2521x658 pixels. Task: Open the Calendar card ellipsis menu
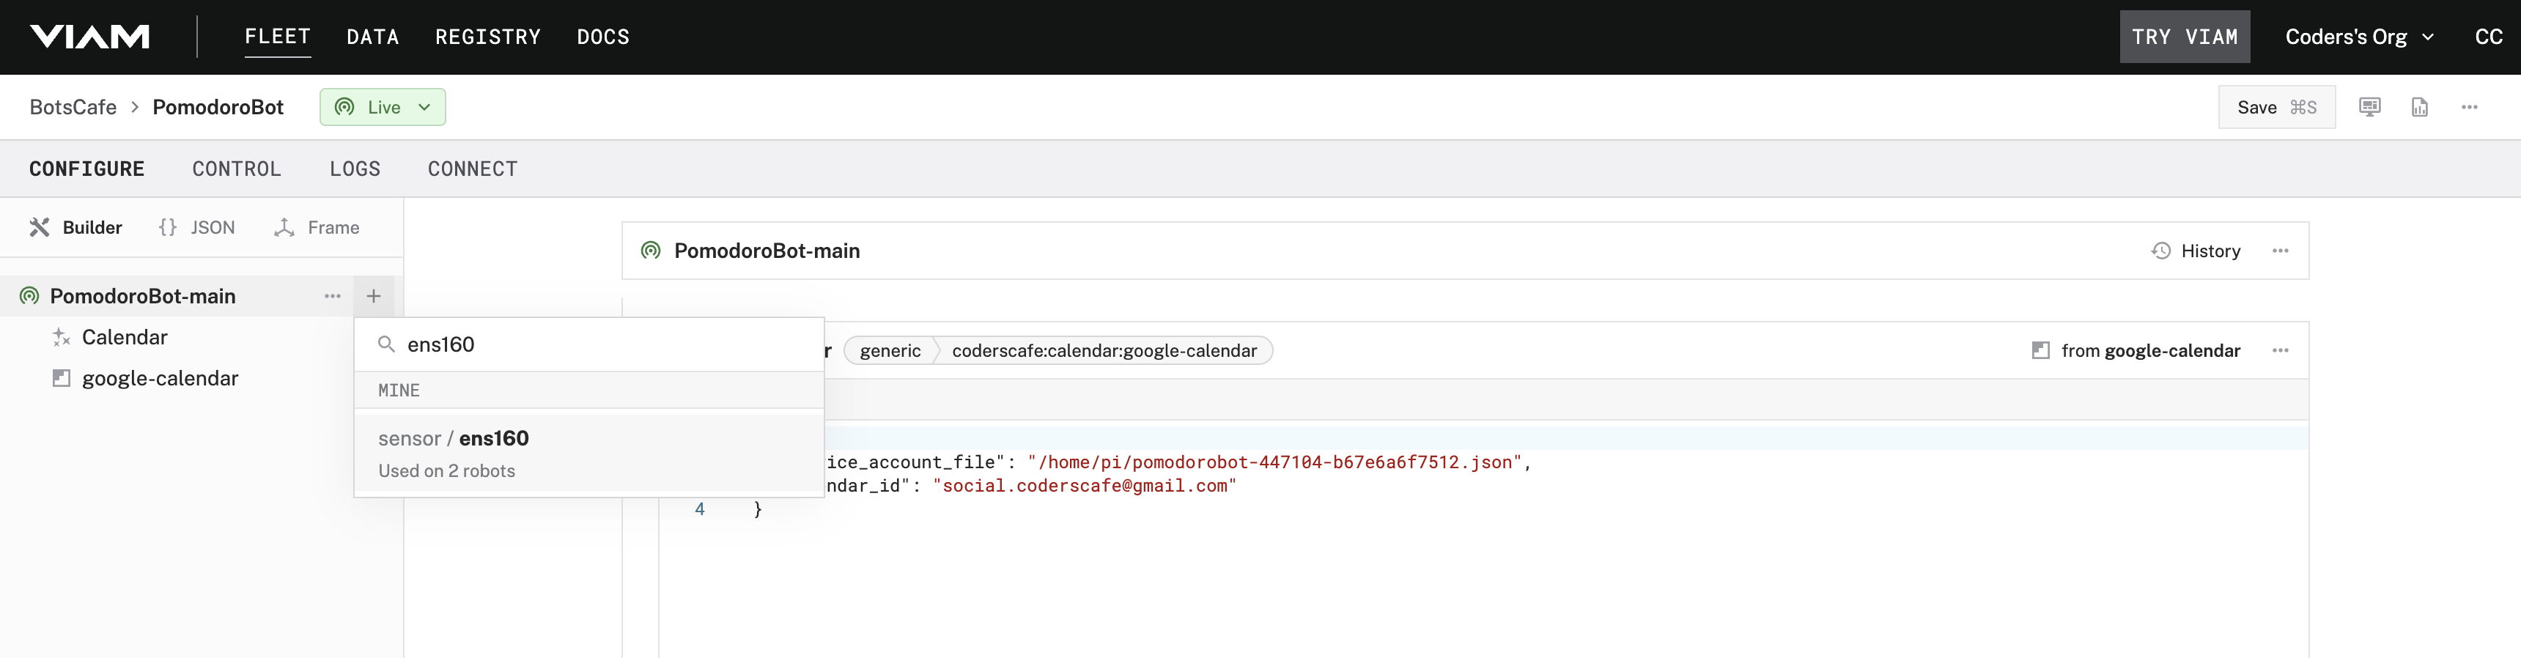tap(2280, 352)
